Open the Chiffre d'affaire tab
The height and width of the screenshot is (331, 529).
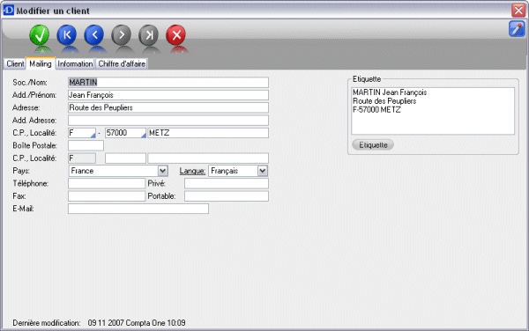(x=122, y=63)
